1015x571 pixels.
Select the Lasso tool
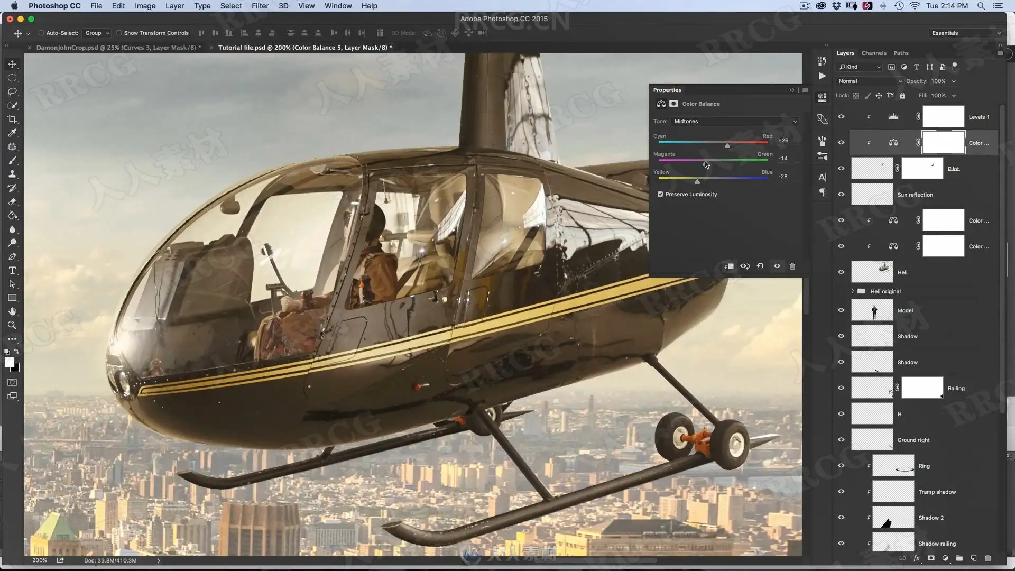pos(12,91)
